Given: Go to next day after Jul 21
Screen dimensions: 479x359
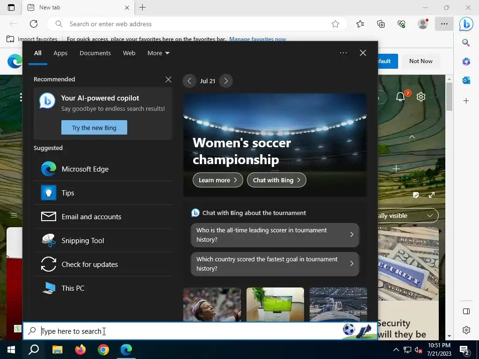Looking at the screenshot, I should pos(226,81).
